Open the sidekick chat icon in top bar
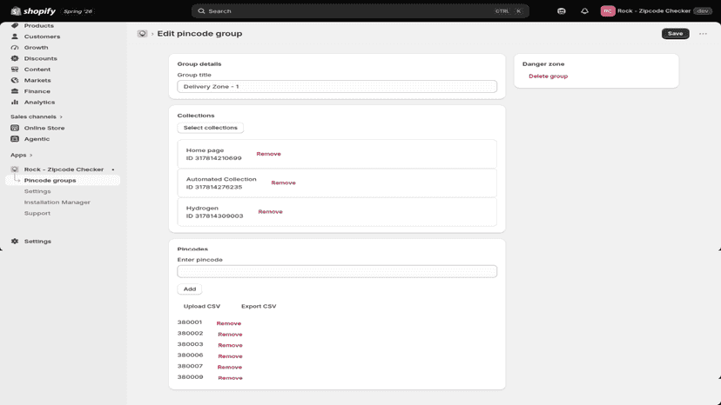The width and height of the screenshot is (721, 405). coord(562,11)
